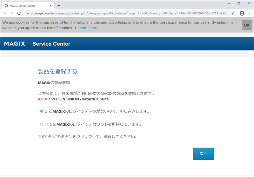The image size is (254, 177).
Task: Accept cookies with the OK button
Action: 247,25
